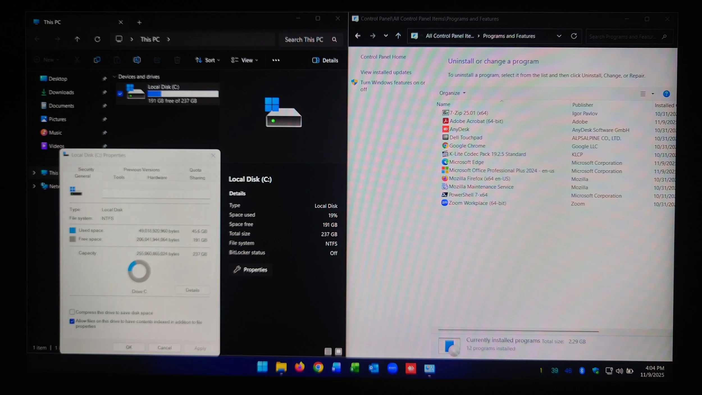
Task: Switch to the Security tab
Action: tap(86, 169)
